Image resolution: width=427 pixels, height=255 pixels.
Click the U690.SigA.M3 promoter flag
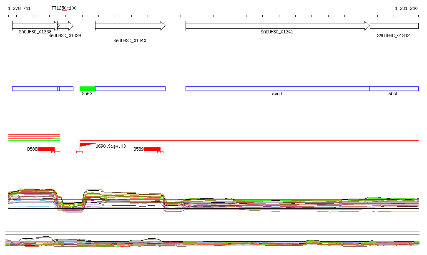pyautogui.click(x=85, y=145)
